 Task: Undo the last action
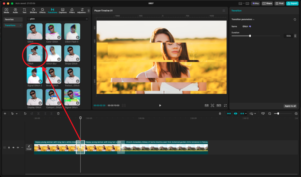(x=25, y=113)
